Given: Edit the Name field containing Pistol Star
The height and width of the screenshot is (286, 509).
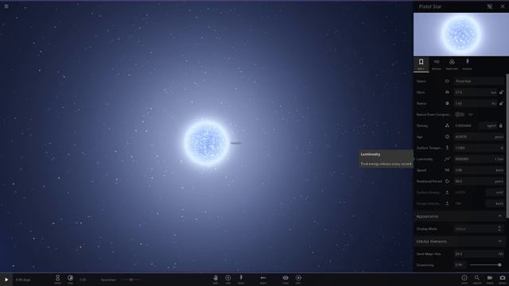Looking at the screenshot, I should point(479,81).
